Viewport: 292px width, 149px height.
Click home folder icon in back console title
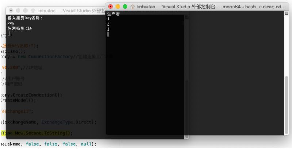point(33,11)
